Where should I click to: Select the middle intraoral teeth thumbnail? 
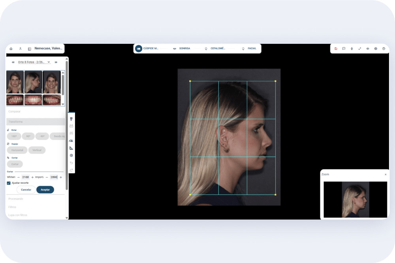click(x=33, y=100)
